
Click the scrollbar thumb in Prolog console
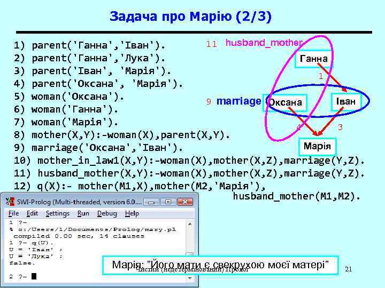(189, 255)
